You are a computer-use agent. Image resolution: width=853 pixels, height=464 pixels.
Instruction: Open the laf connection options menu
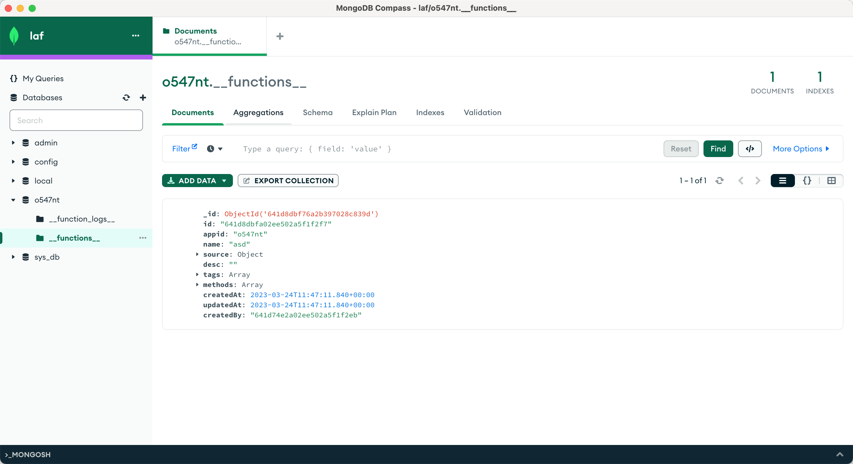(136, 35)
